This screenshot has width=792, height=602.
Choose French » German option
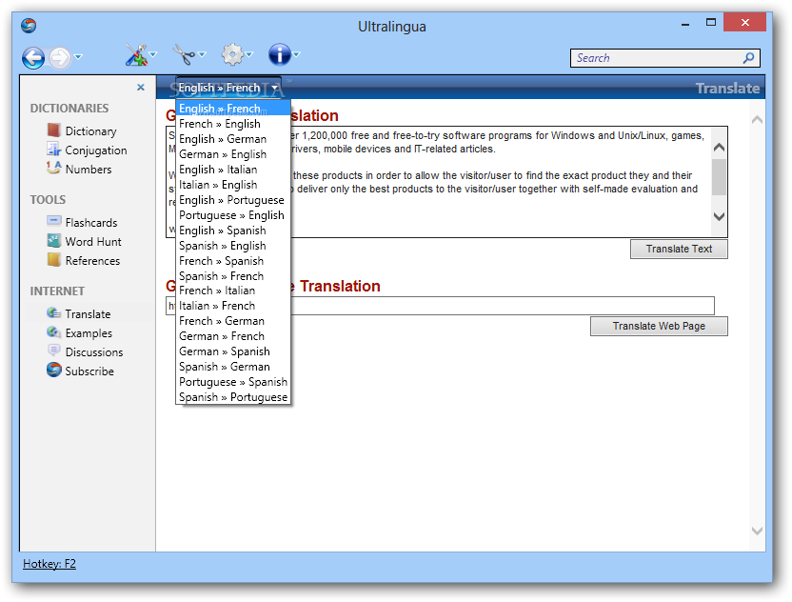[233, 321]
